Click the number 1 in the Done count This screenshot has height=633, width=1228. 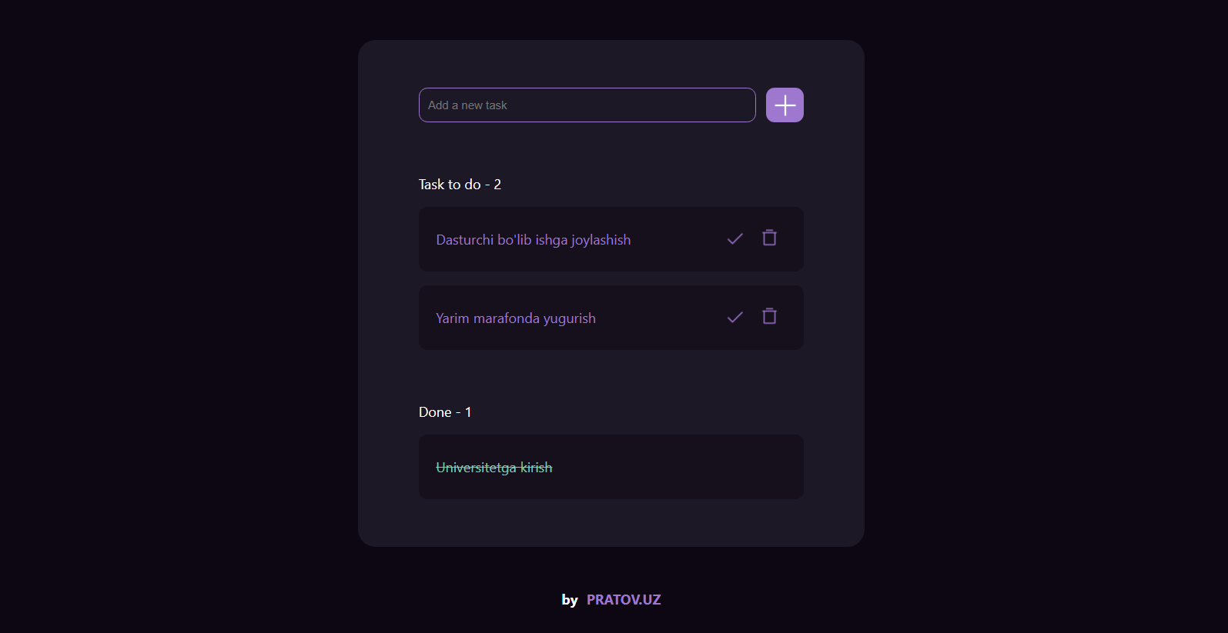(x=468, y=412)
